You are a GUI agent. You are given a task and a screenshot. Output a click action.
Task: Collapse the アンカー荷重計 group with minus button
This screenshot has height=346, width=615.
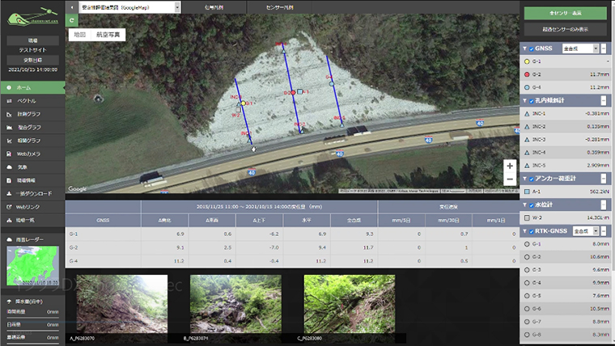604,179
